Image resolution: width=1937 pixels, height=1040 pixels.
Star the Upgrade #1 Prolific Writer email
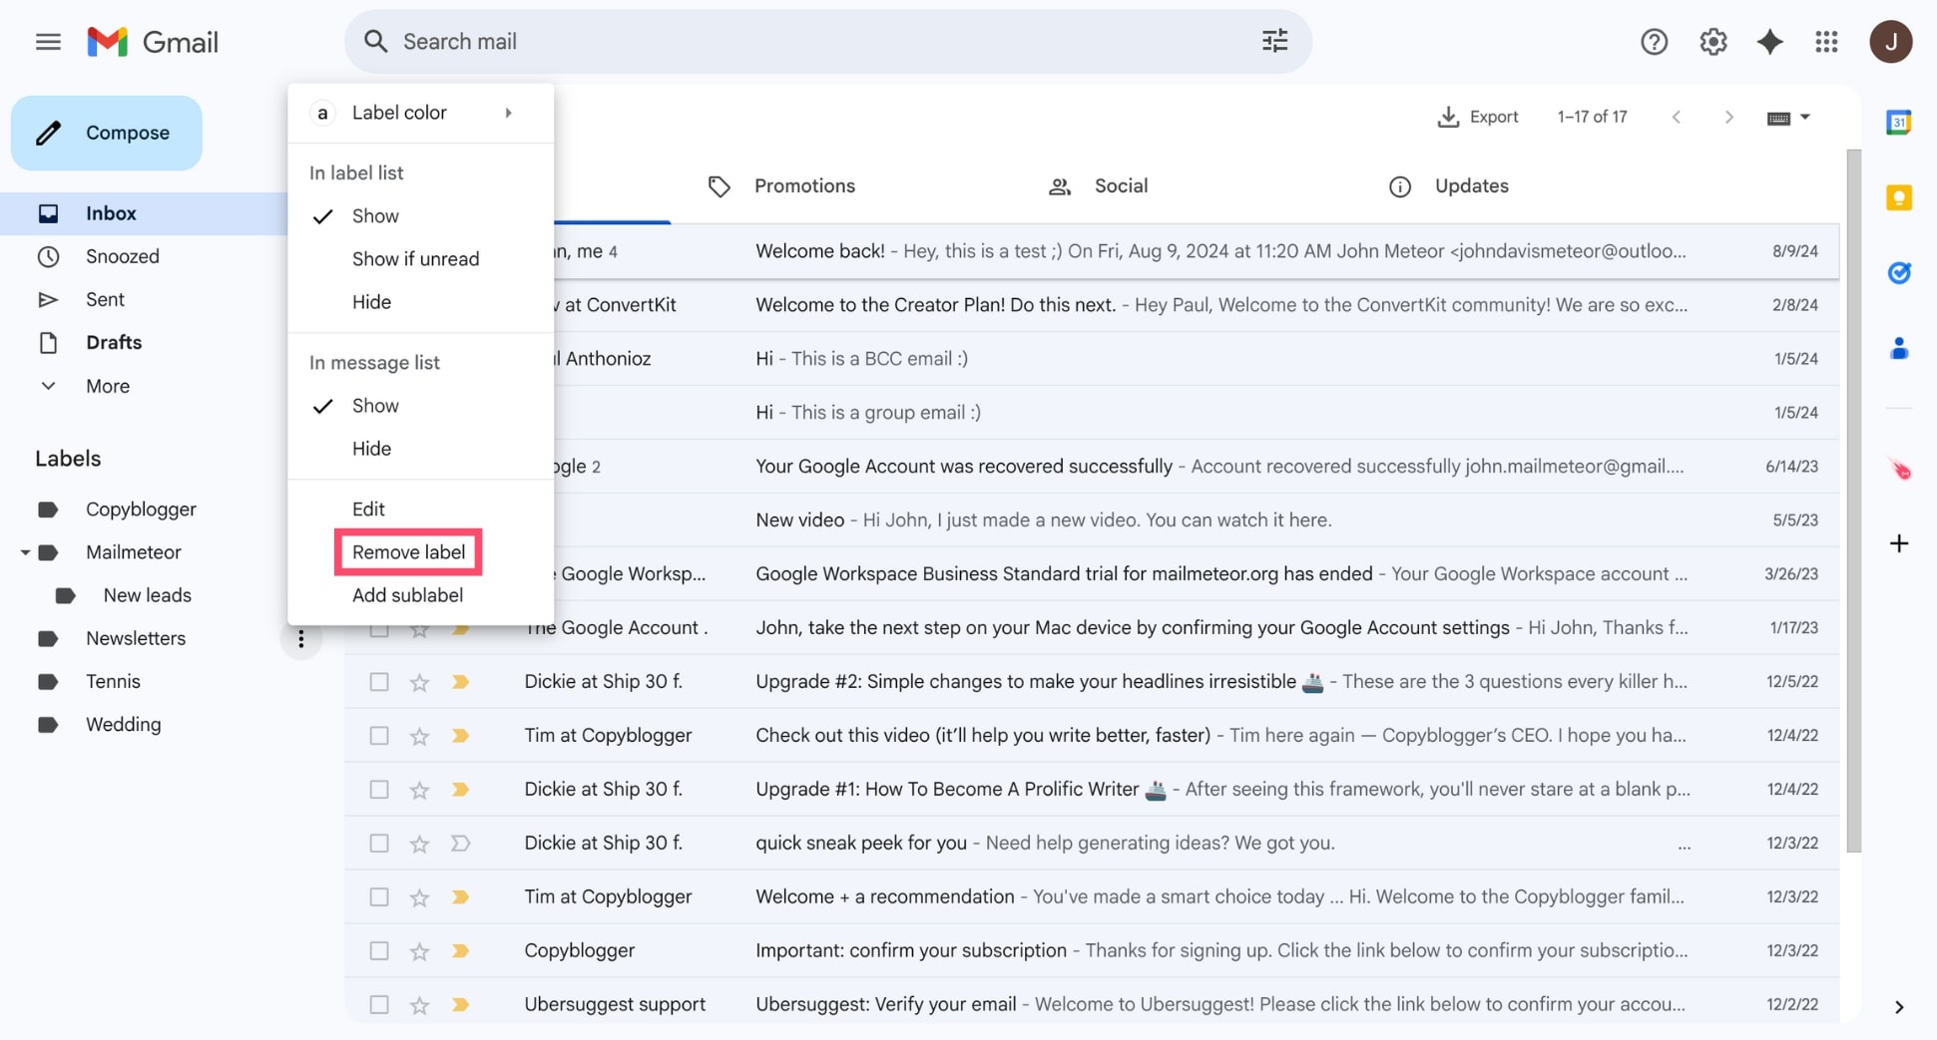coord(419,790)
